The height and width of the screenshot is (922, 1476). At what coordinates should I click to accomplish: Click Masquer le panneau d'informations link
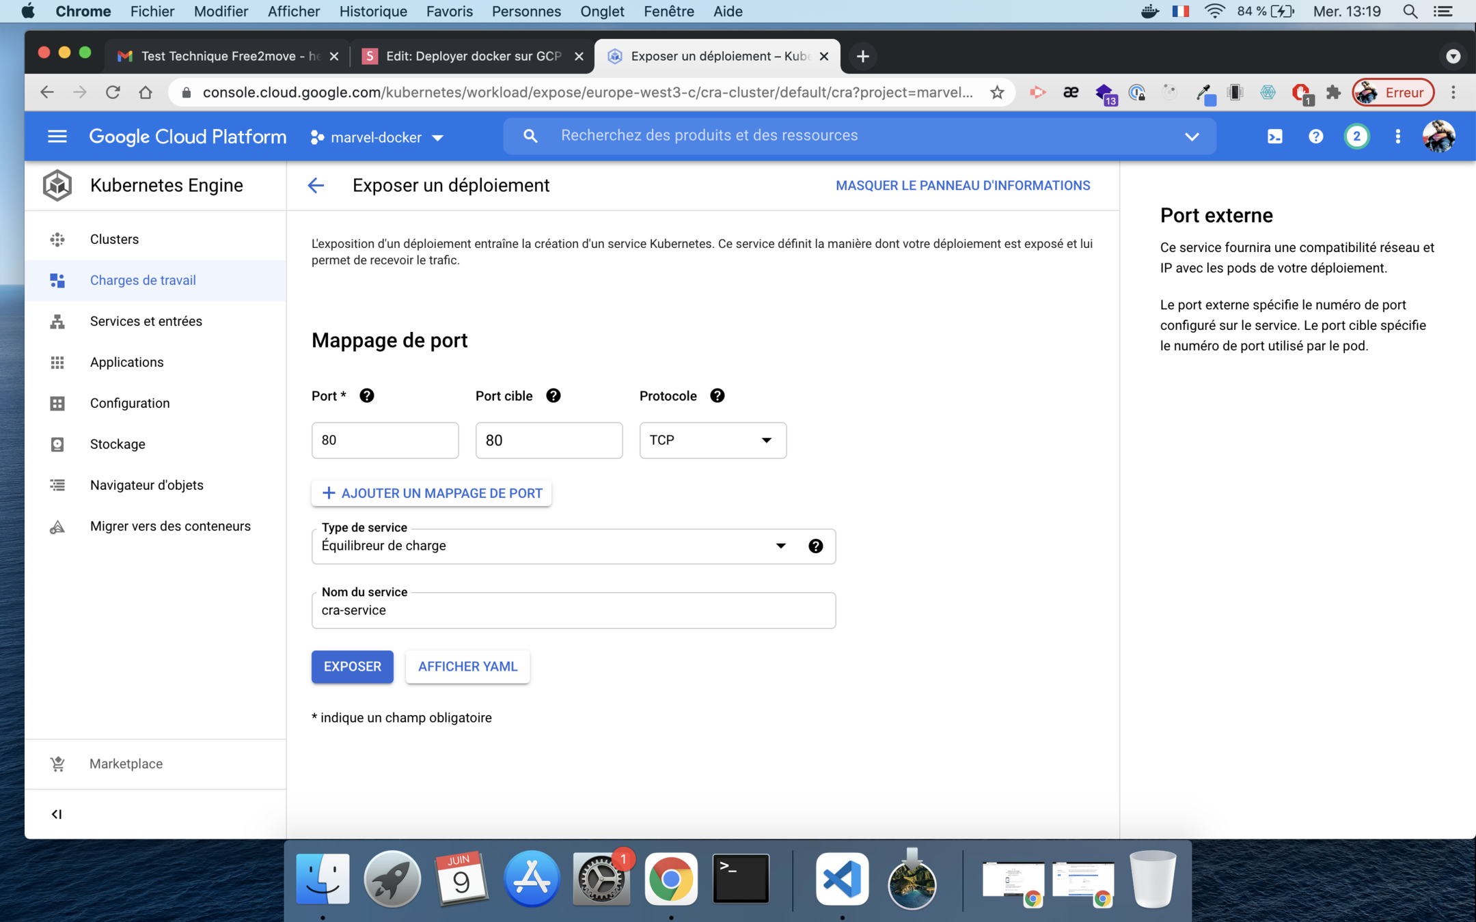coord(962,186)
